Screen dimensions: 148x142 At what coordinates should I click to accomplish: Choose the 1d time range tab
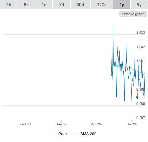[x=44, y=5]
